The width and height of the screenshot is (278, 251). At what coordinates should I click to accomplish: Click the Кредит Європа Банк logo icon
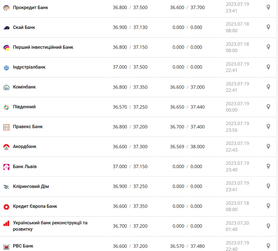6,206
